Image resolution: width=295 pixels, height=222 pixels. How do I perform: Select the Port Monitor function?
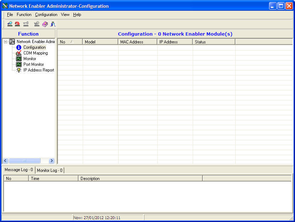pyautogui.click(x=34, y=64)
